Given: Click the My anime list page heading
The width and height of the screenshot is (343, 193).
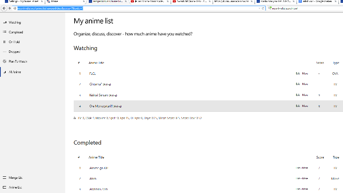Looking at the screenshot, I should [x=93, y=21].
